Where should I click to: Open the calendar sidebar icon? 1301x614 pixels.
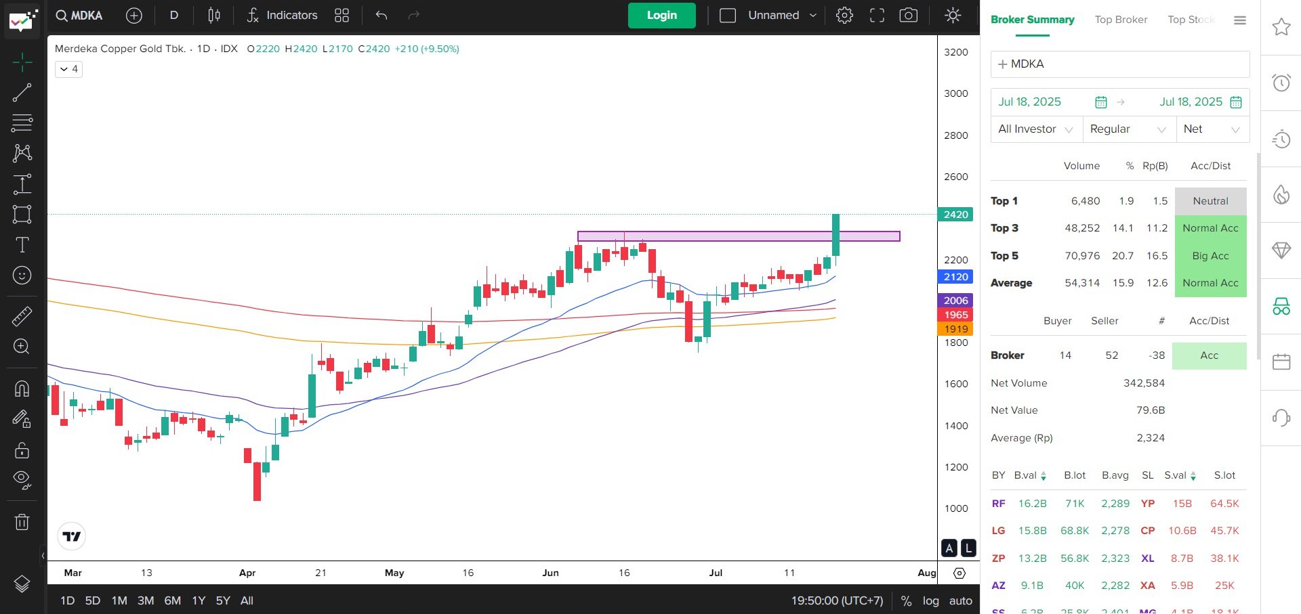(1281, 361)
